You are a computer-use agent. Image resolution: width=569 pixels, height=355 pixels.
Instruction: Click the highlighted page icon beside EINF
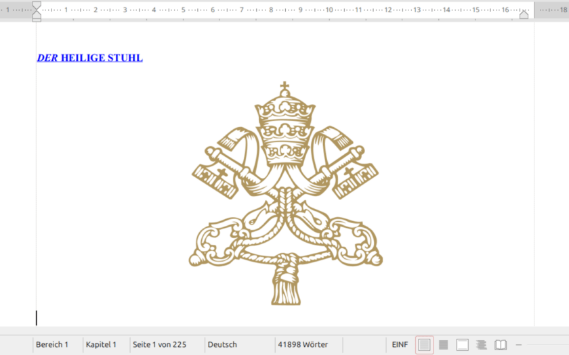click(x=424, y=344)
